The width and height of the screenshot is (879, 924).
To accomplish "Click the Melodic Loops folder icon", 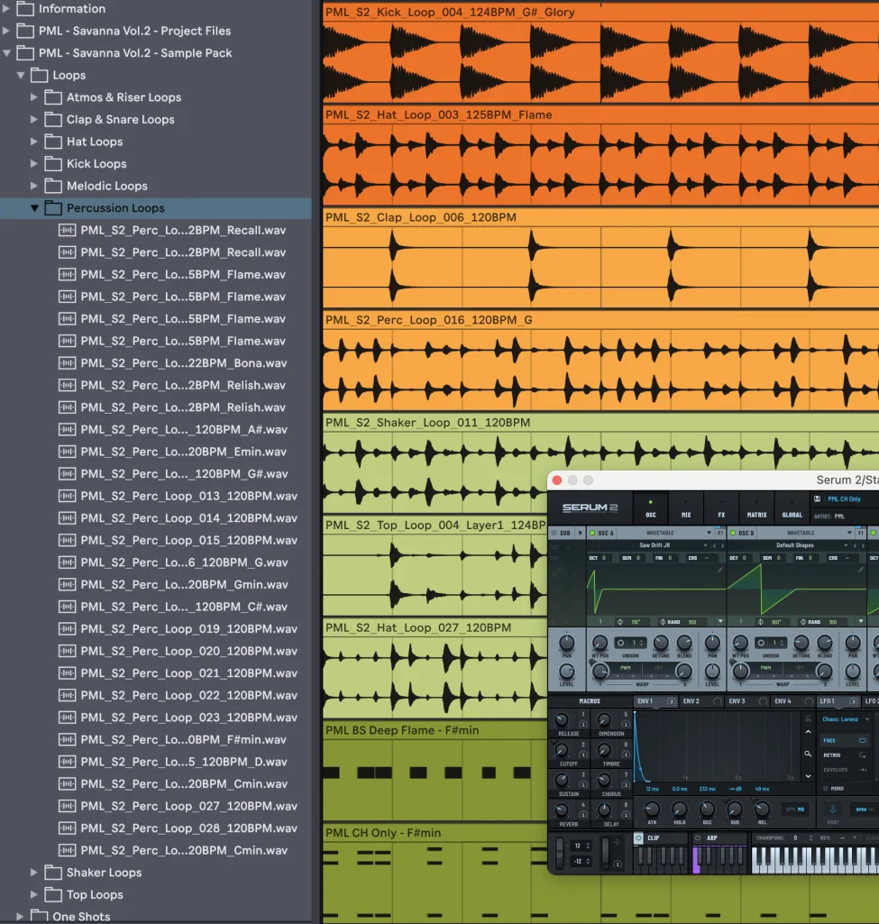I will pos(53,186).
